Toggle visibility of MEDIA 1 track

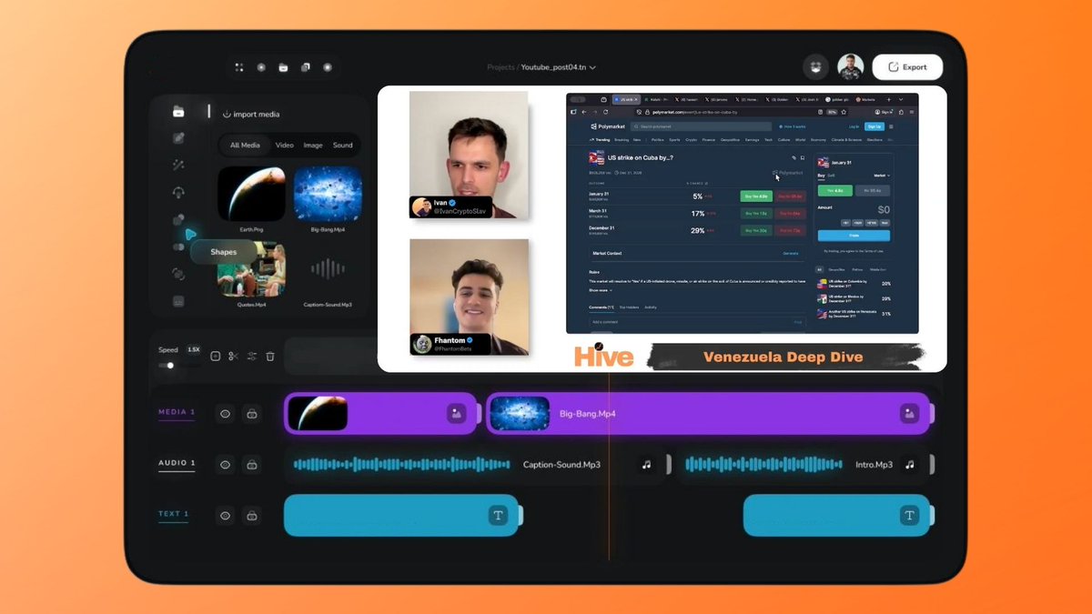coord(225,414)
